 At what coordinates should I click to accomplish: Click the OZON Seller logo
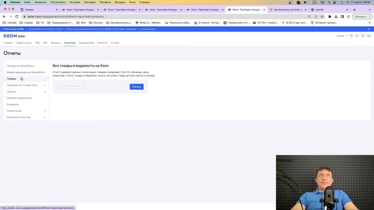click(14, 36)
